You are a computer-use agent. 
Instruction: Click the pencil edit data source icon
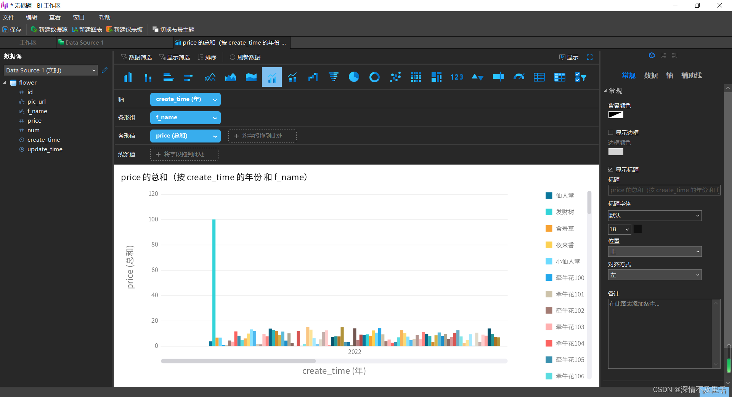(x=104, y=70)
